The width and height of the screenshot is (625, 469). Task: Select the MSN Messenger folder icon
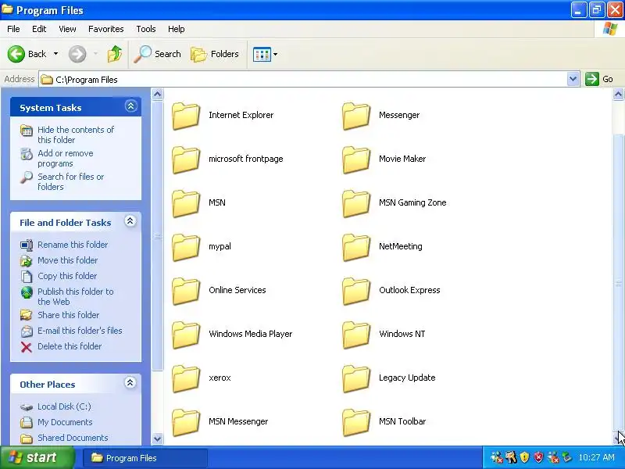tap(186, 423)
